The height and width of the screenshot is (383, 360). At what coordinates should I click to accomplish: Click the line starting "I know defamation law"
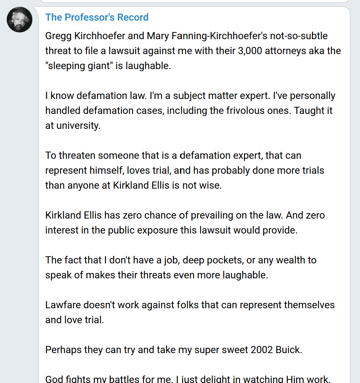[190, 96]
